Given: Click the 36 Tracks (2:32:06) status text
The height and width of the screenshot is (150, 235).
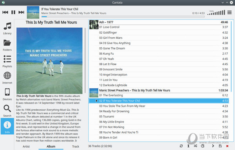Looking at the screenshot, I should pyautogui.click(x=100, y=146).
